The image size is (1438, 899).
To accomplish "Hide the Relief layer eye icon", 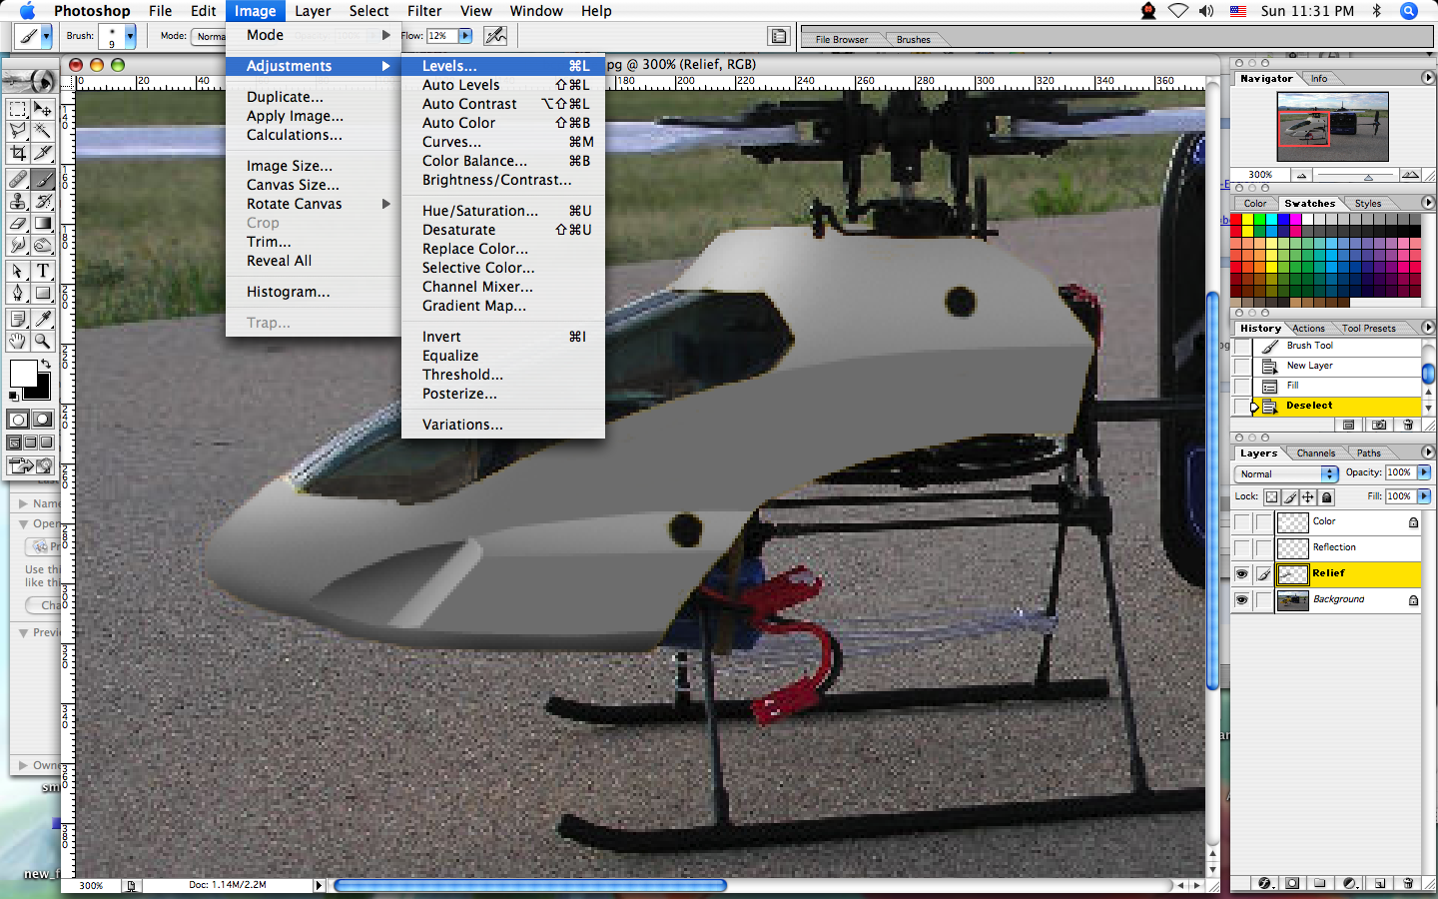I will 1241,574.
